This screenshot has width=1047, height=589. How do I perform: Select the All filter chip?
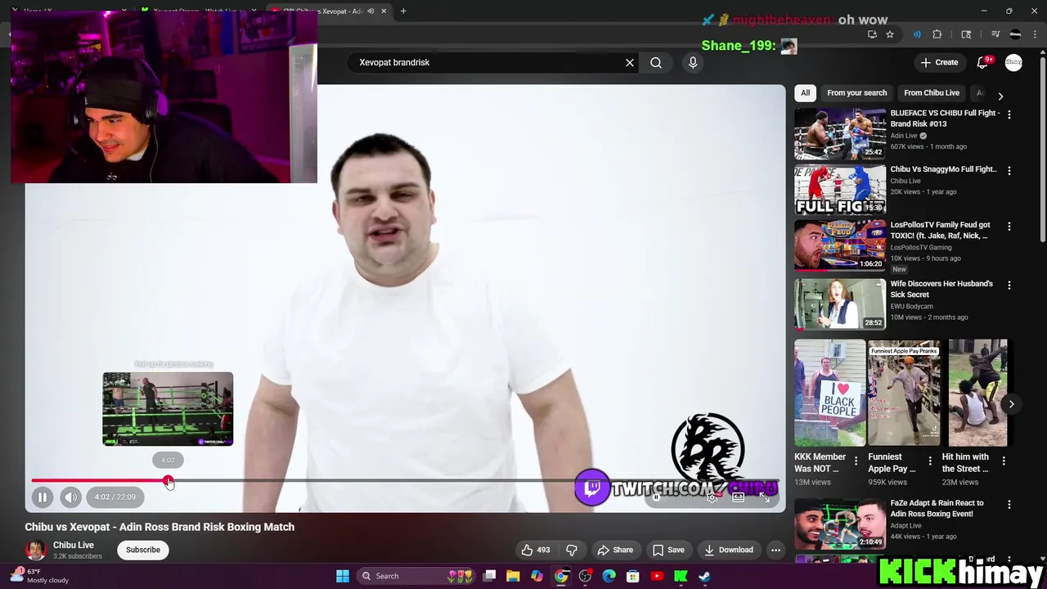coord(805,92)
